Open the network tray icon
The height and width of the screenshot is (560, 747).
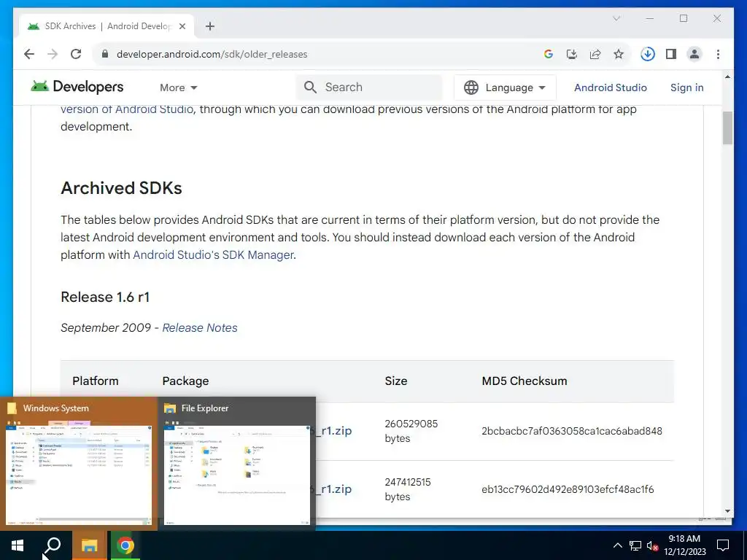point(635,545)
